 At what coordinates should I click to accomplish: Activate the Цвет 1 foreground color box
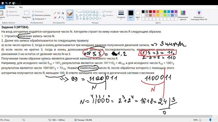[x=131, y=15]
